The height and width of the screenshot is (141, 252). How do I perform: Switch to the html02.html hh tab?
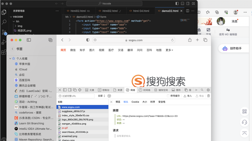(x=80, y=11)
